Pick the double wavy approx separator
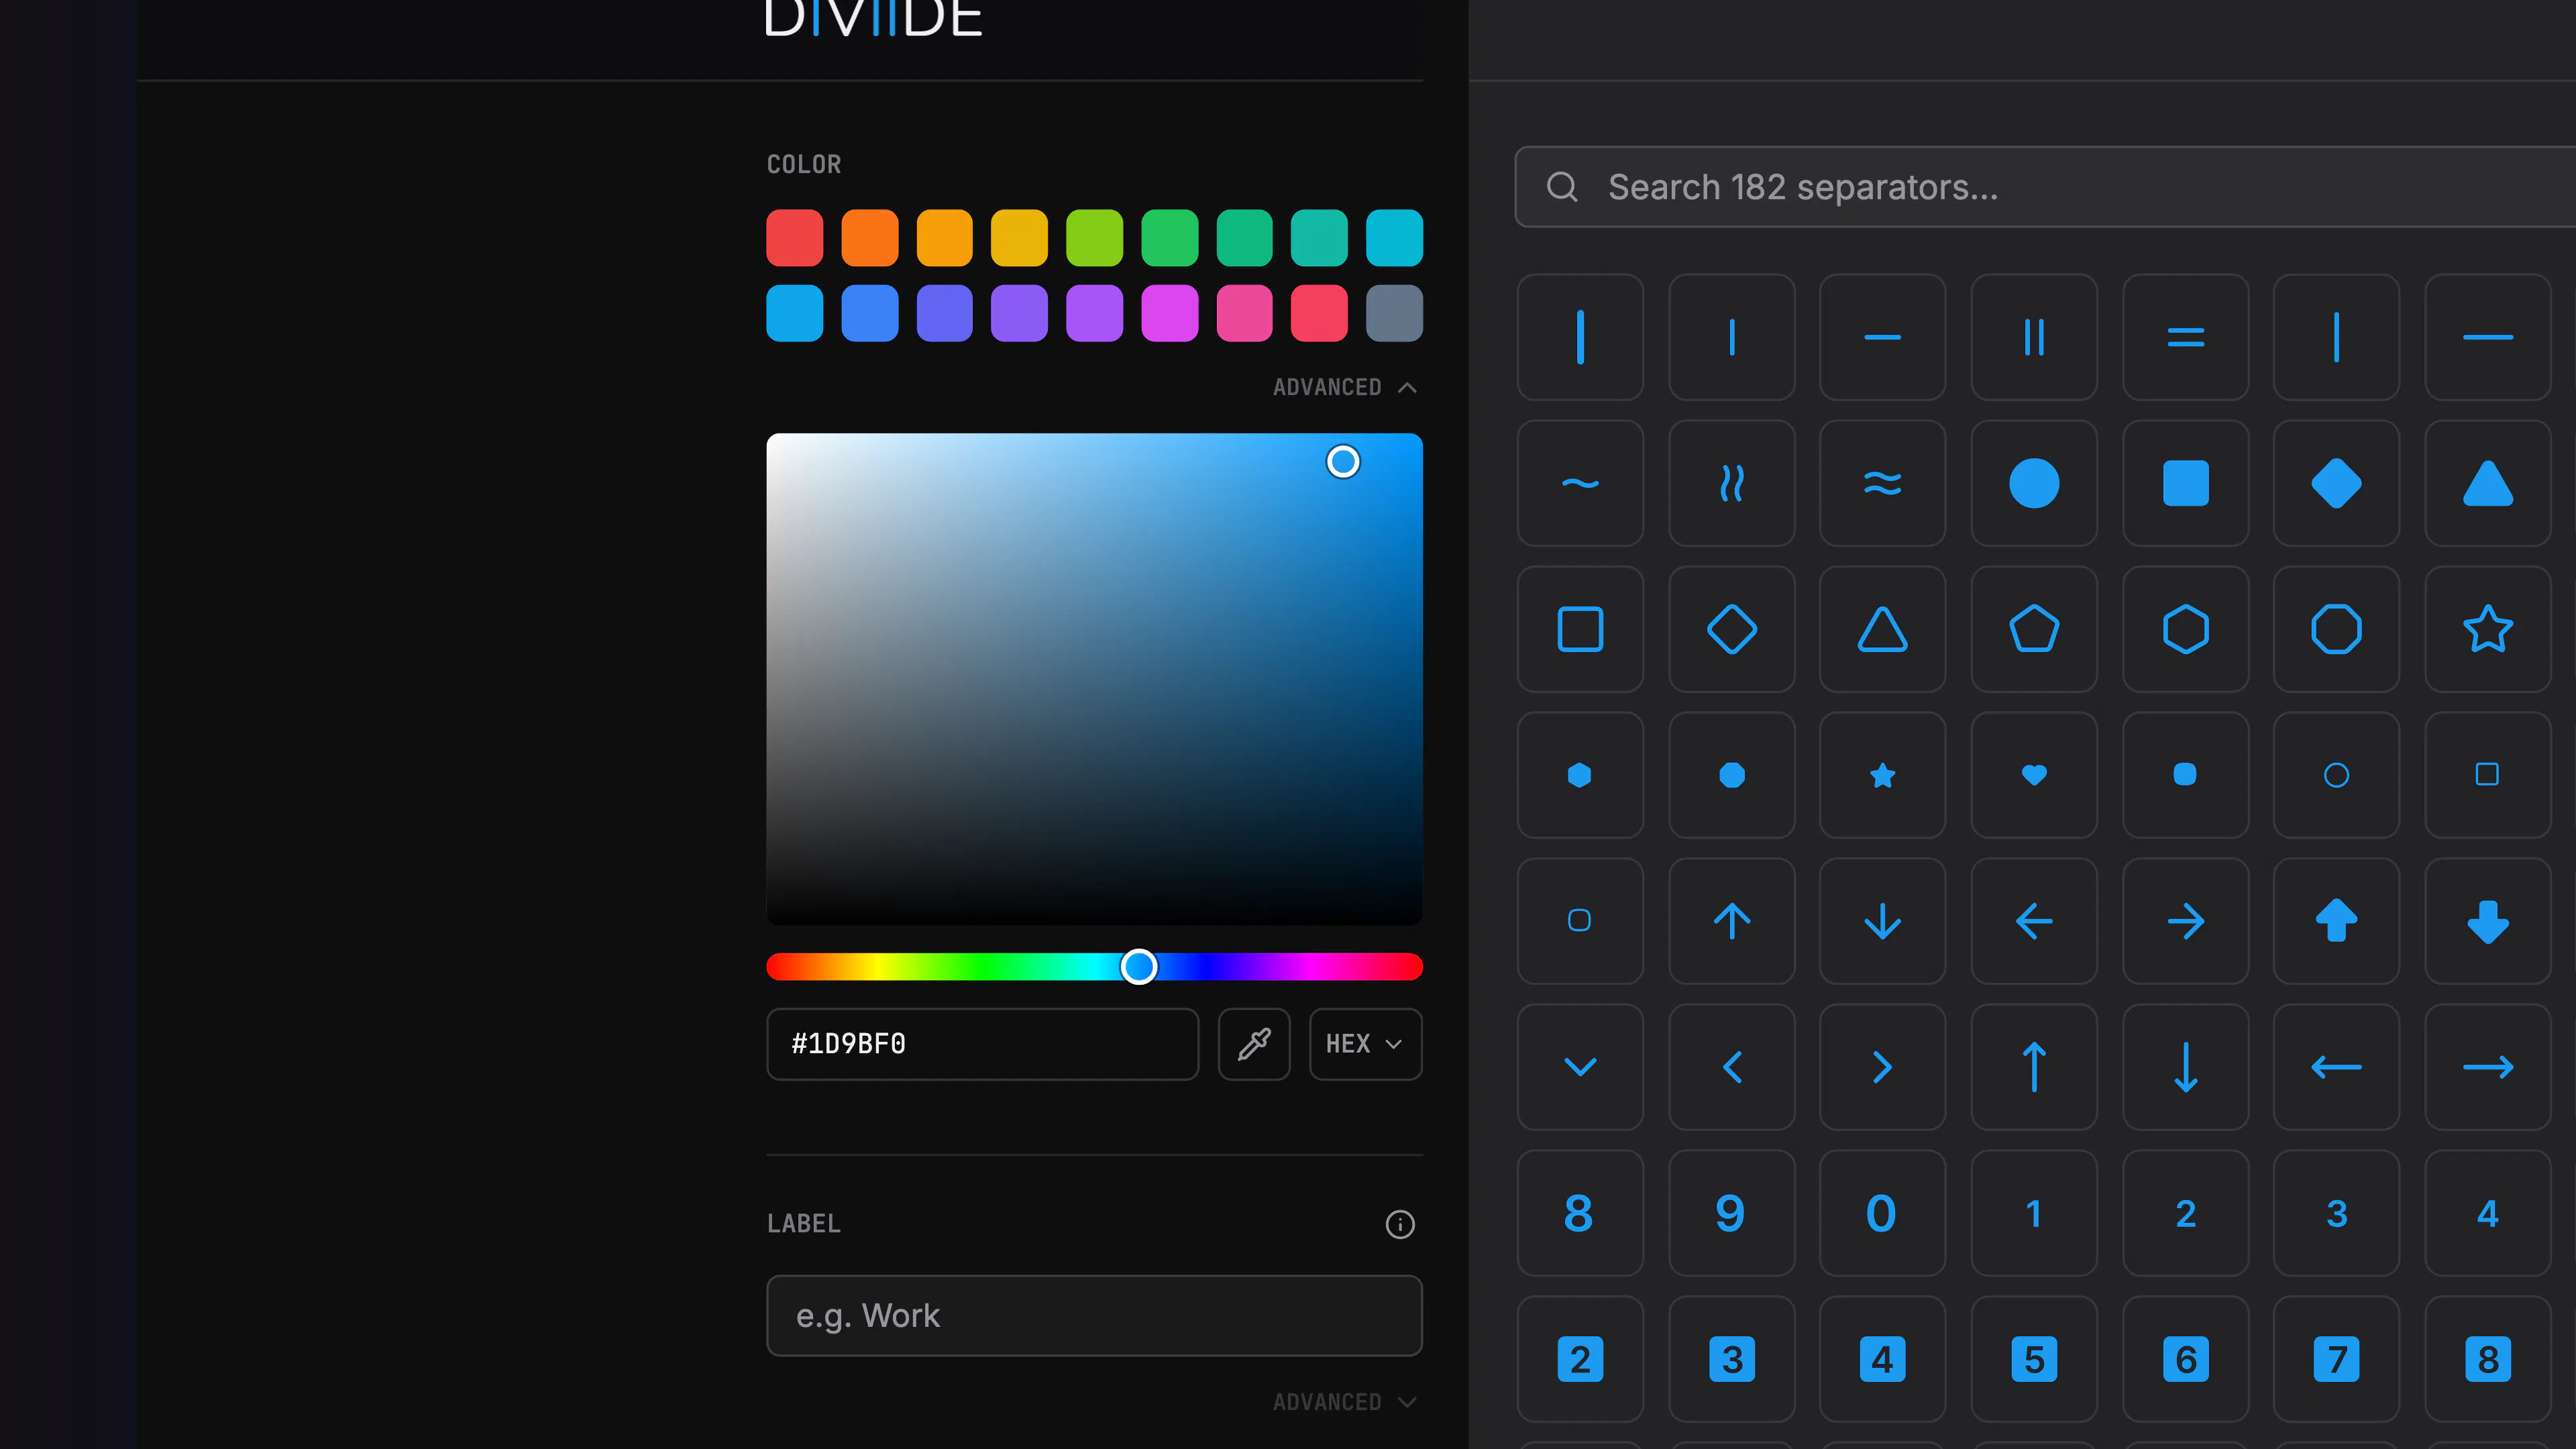The height and width of the screenshot is (1449, 2576). (1882, 483)
